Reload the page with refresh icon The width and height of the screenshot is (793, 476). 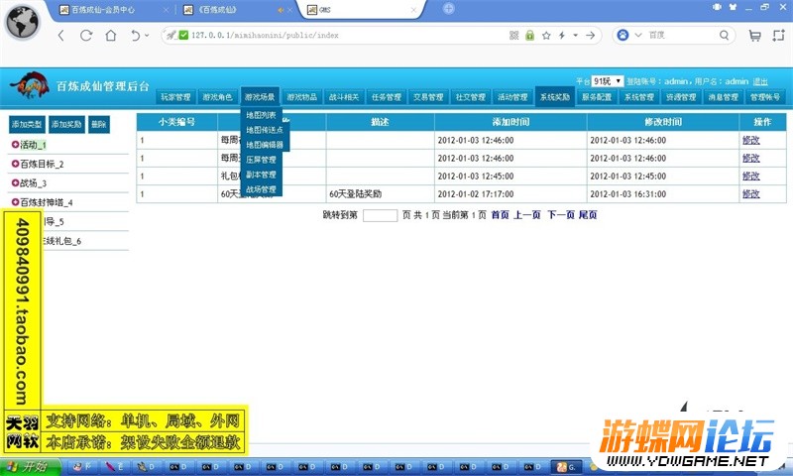(x=86, y=36)
